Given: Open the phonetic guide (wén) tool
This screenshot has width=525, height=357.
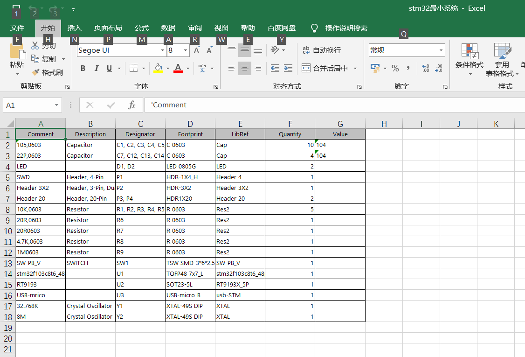Looking at the screenshot, I should [x=202, y=69].
